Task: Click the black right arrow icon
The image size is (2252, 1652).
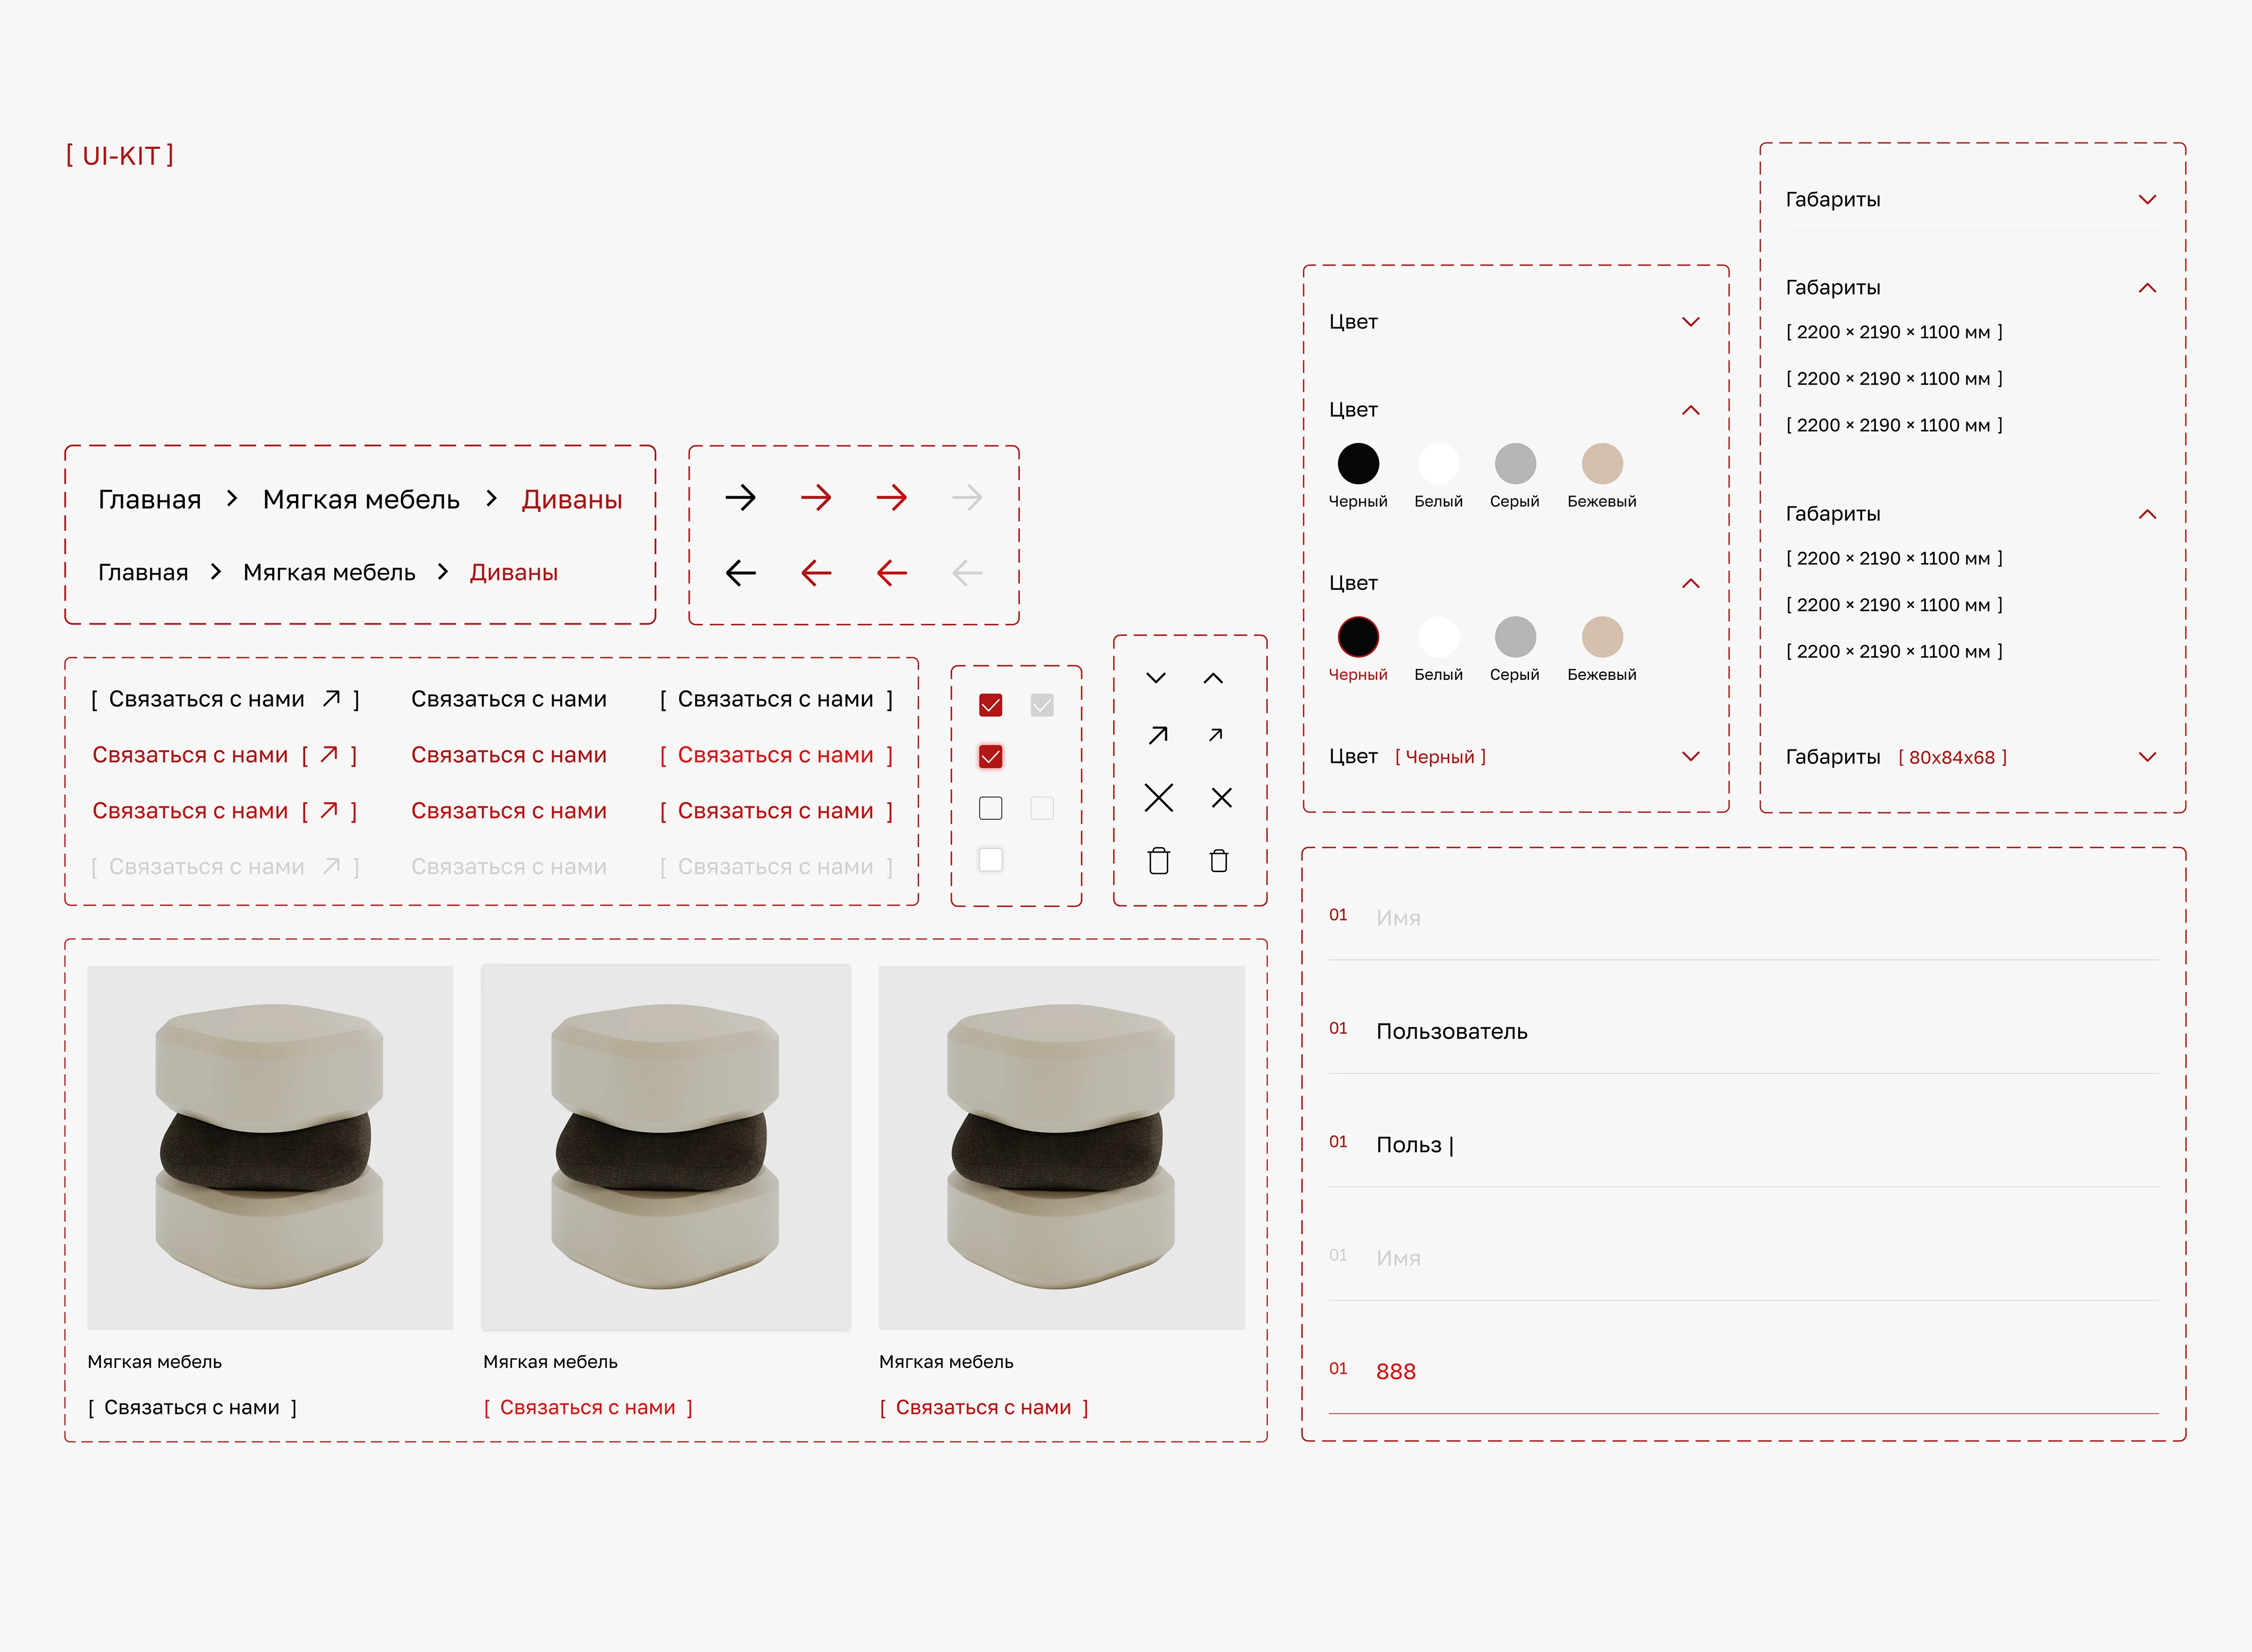Action: (x=740, y=497)
